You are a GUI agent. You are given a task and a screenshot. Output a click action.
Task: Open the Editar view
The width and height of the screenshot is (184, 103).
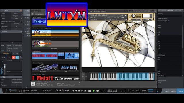pos(167,91)
